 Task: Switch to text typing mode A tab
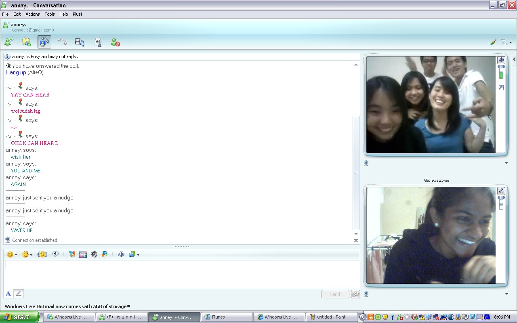8,294
